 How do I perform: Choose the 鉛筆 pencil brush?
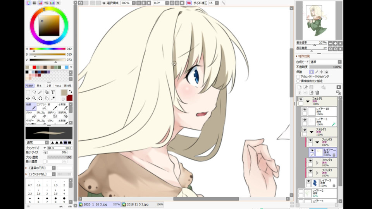tap(31, 107)
